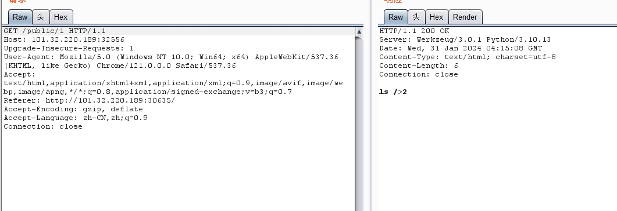Open the response Hex tab
Viewport: 617px width, 211px height.
(436, 17)
